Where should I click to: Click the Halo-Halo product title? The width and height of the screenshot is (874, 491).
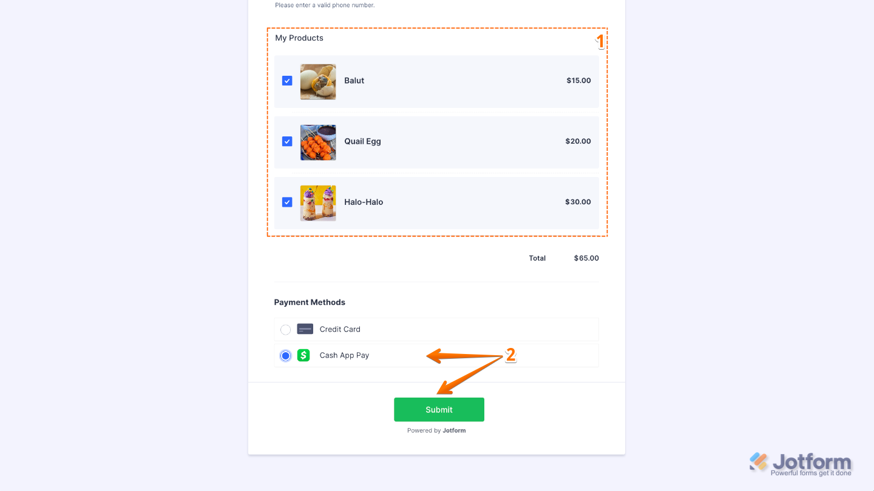click(364, 202)
